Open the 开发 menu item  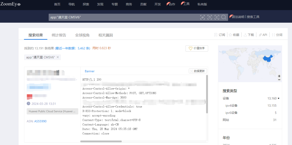tap(158, 4)
